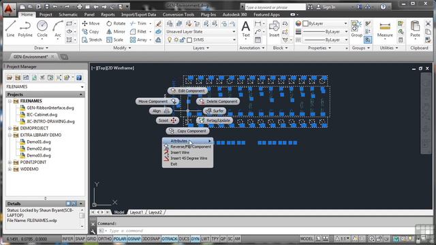Click the Group tool
Viewport: 436px width, 245px height.
pos(356,29)
